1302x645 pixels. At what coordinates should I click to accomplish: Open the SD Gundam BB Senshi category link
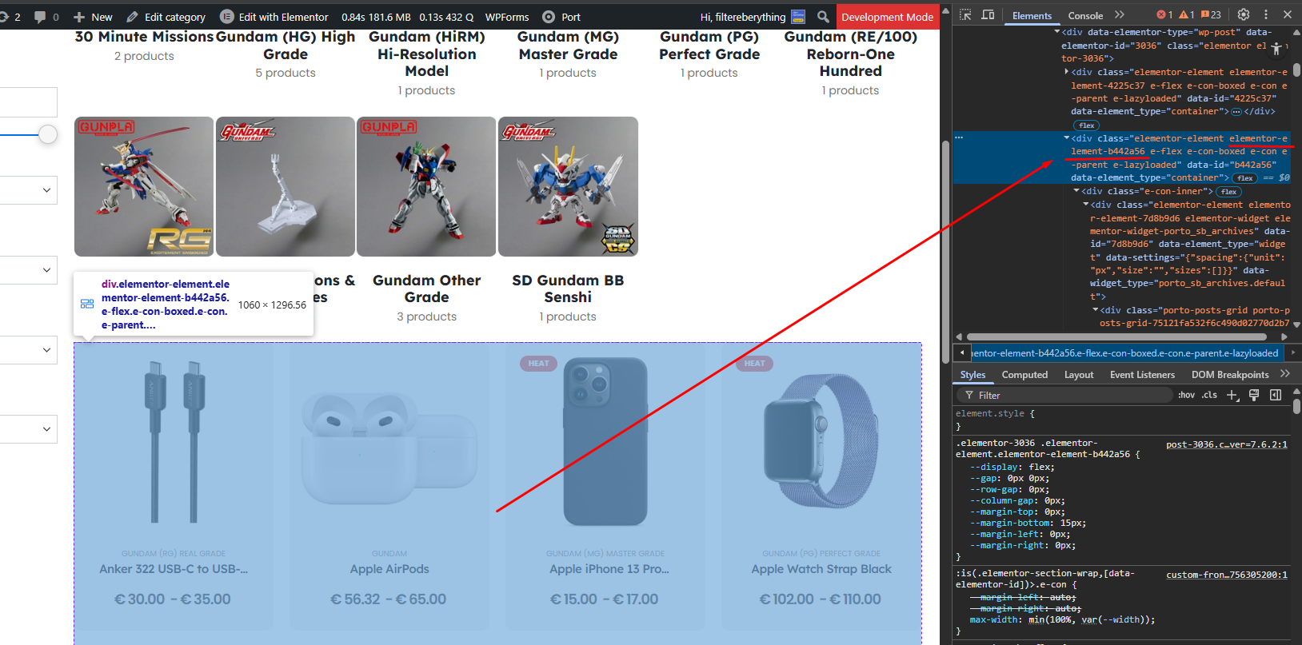[x=568, y=289]
